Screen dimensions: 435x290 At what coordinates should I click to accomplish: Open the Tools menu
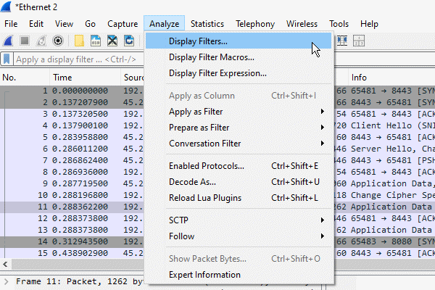point(339,24)
